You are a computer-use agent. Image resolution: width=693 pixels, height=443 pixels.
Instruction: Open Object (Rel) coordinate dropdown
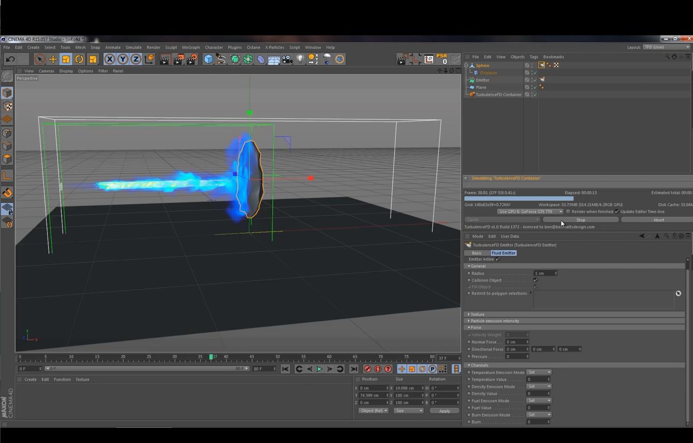tap(373, 411)
